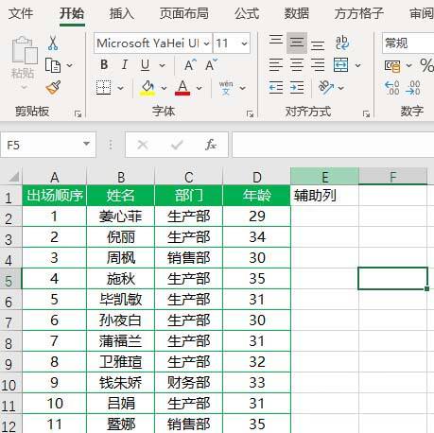The width and height of the screenshot is (434, 433).
Task: Click the 粘贴 paste button
Action: click(x=24, y=61)
